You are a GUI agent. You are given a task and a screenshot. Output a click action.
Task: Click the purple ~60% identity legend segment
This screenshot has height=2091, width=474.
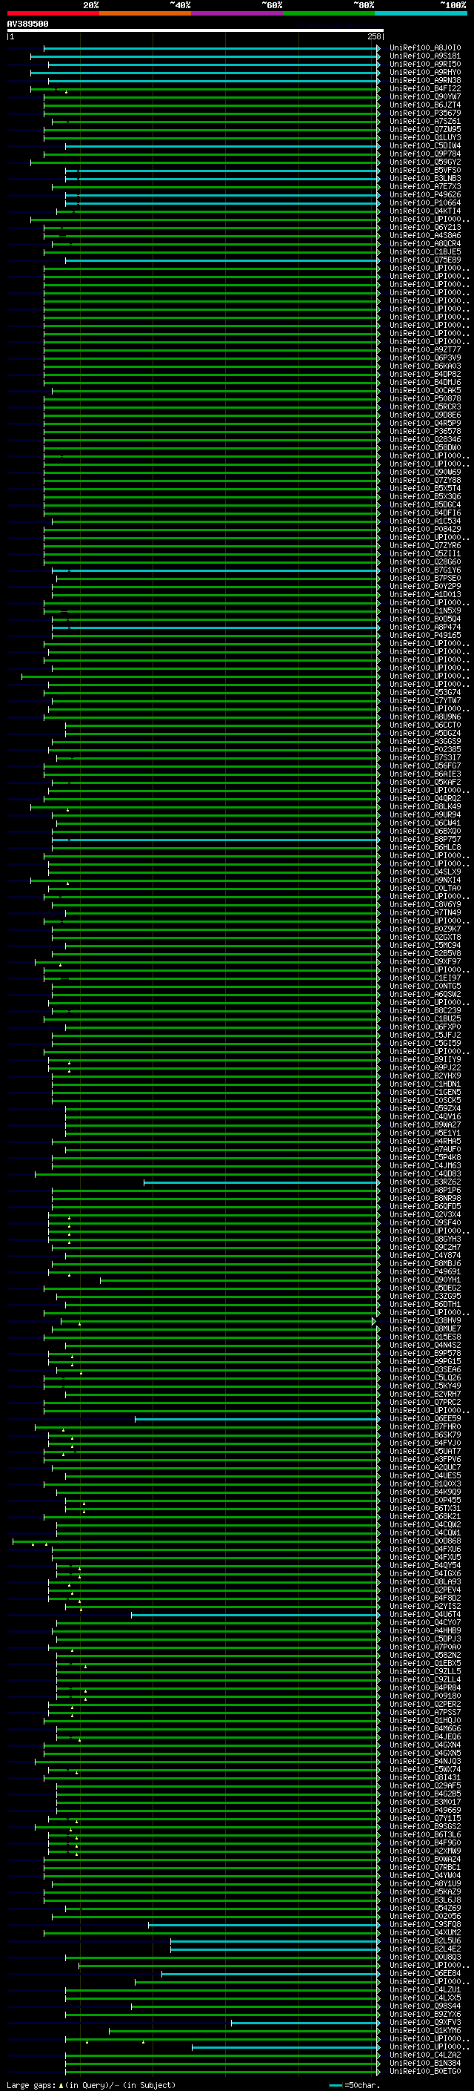click(236, 13)
